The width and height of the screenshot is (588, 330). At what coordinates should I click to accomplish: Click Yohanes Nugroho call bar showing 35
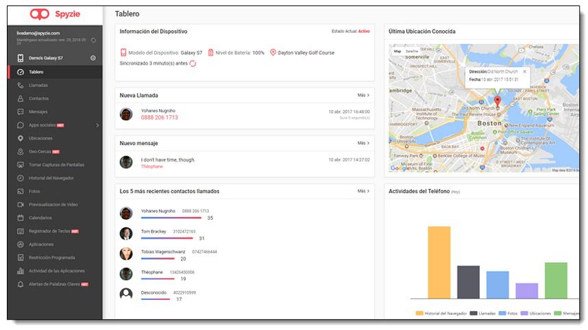(171, 218)
